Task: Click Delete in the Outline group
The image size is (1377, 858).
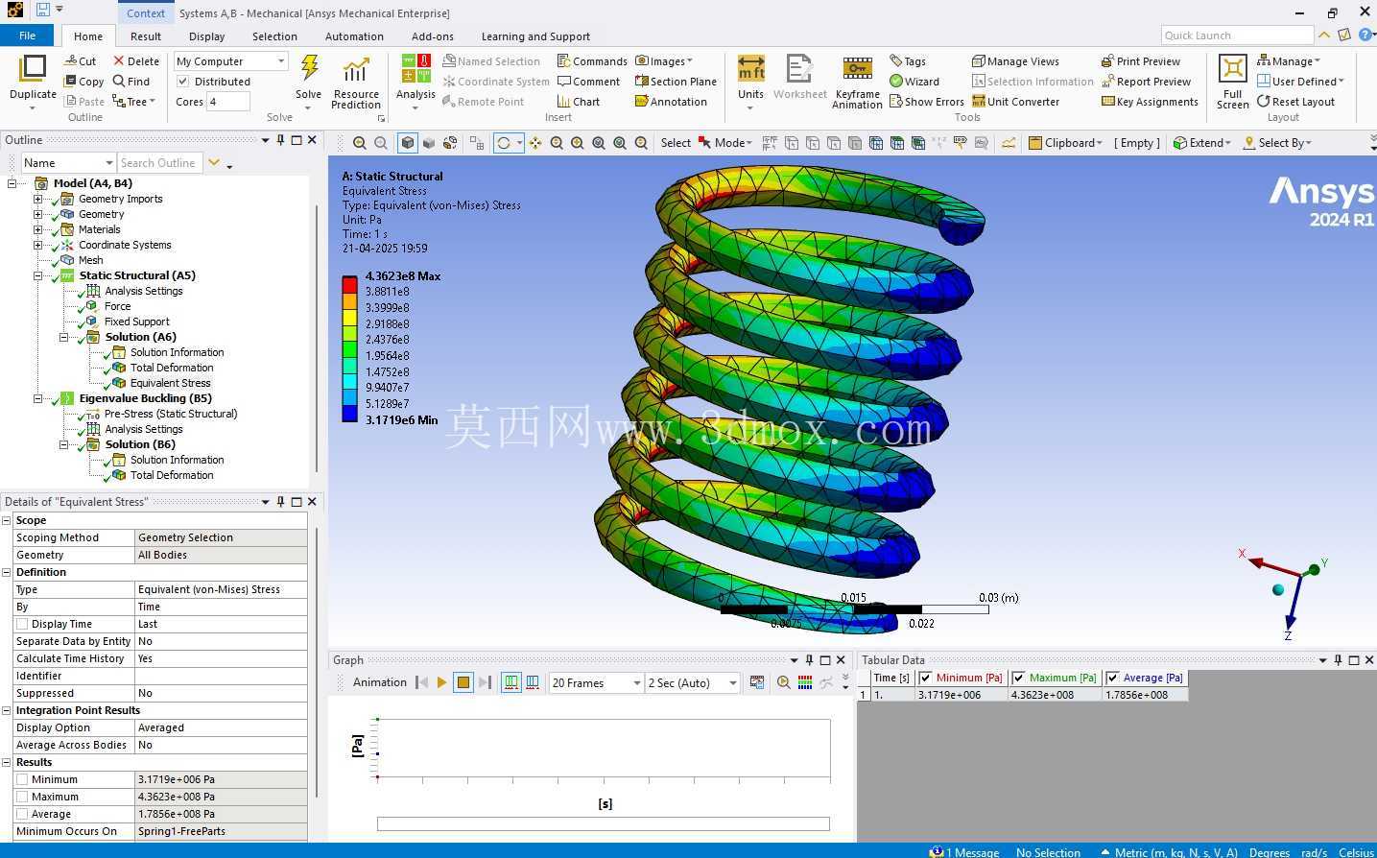Action: 136,61
